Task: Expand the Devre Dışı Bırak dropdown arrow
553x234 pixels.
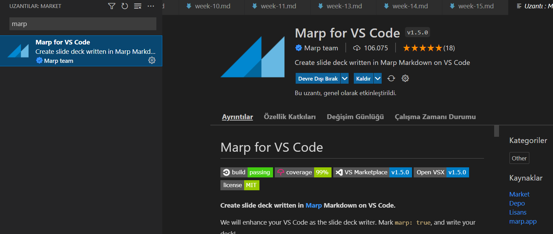Action: (345, 78)
